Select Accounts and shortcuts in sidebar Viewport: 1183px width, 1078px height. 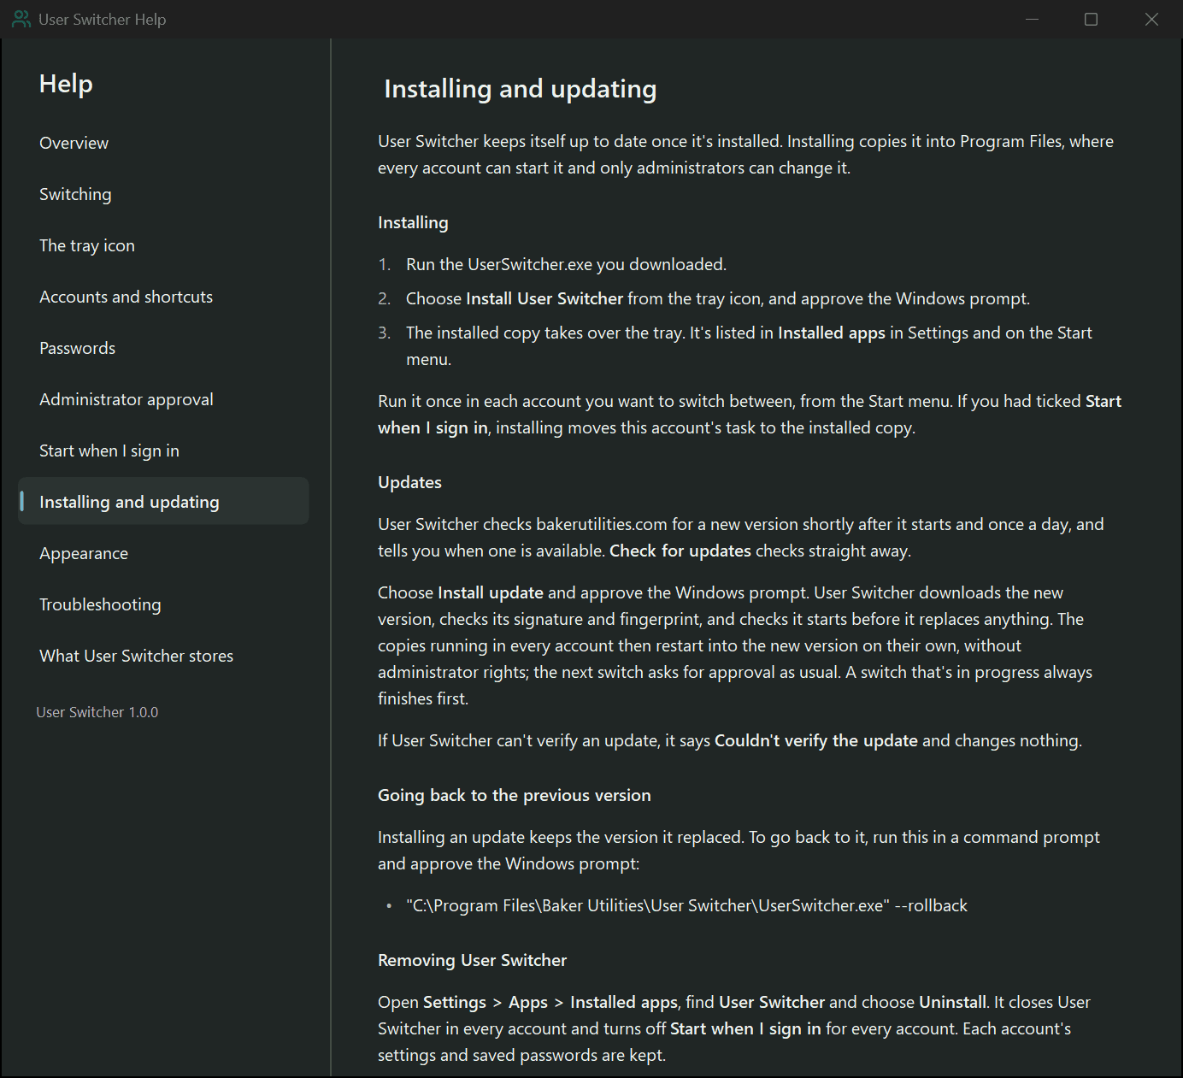[x=163, y=297]
